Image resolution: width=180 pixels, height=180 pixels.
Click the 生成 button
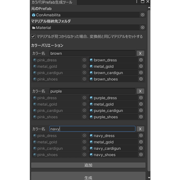coord(88,177)
